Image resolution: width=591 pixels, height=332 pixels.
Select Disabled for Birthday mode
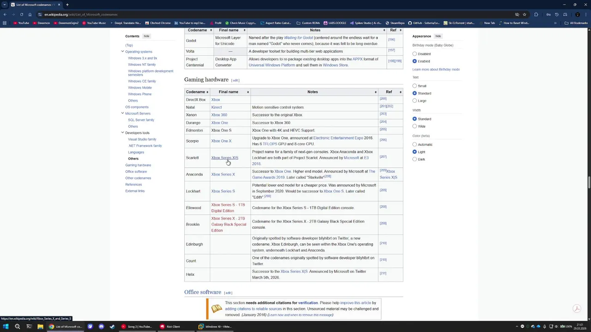click(x=415, y=54)
